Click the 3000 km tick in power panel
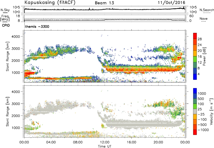The height and width of the screenshot is (148, 214). point(16,49)
